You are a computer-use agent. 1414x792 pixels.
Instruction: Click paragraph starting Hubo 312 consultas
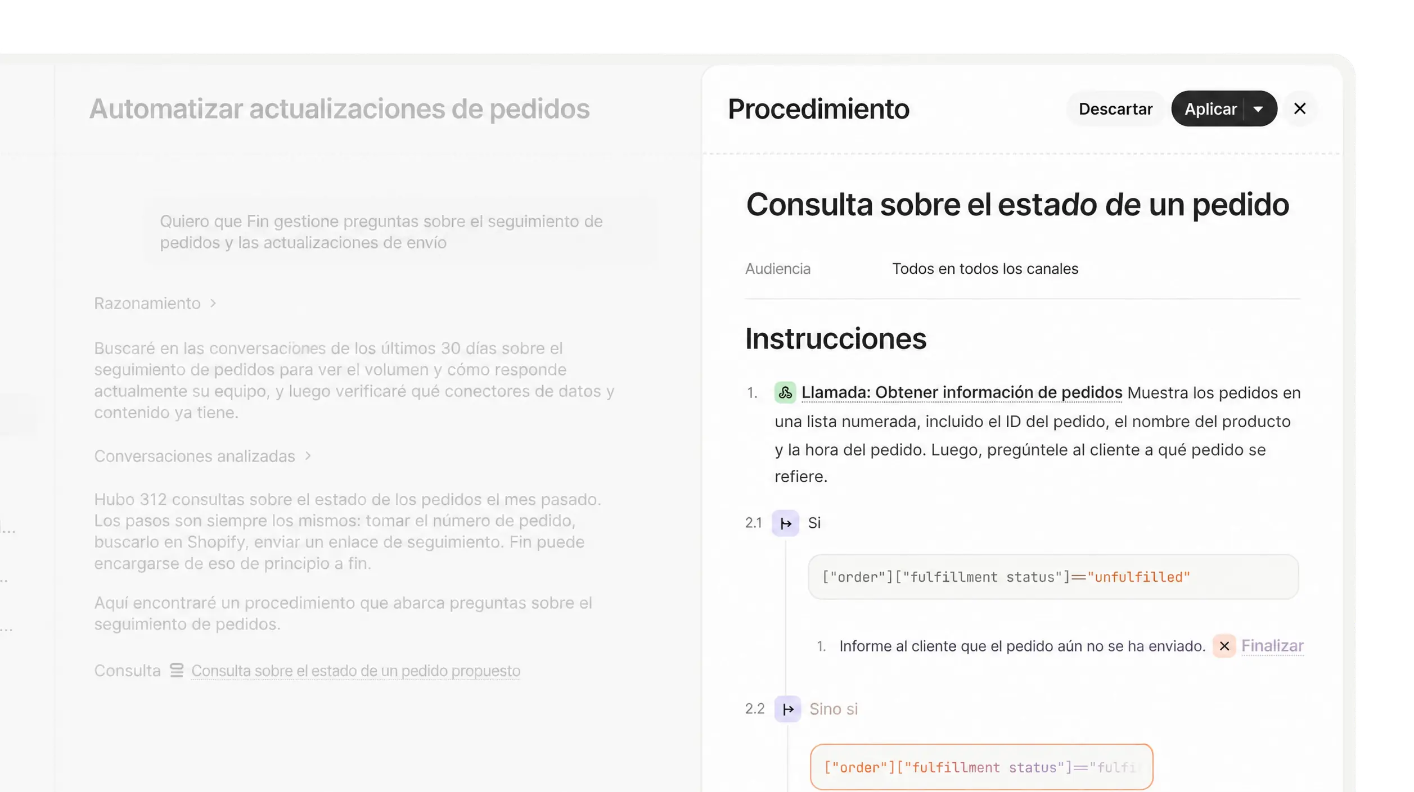pos(348,531)
